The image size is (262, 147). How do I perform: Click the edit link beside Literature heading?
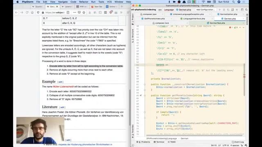click(x=62, y=107)
